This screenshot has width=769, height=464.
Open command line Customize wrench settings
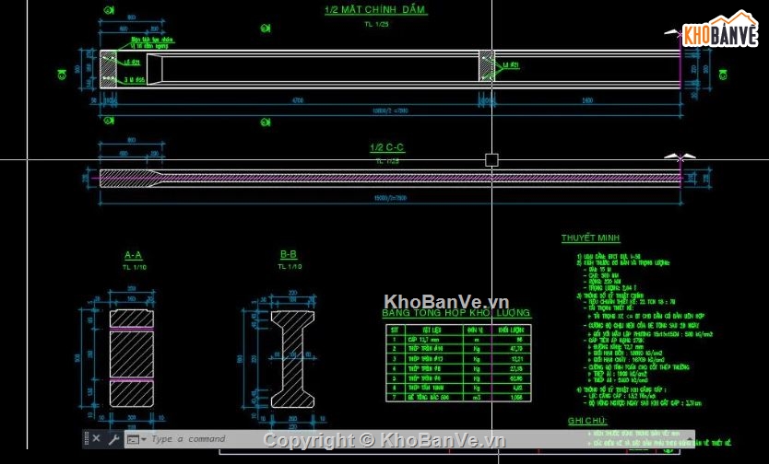pos(113,439)
